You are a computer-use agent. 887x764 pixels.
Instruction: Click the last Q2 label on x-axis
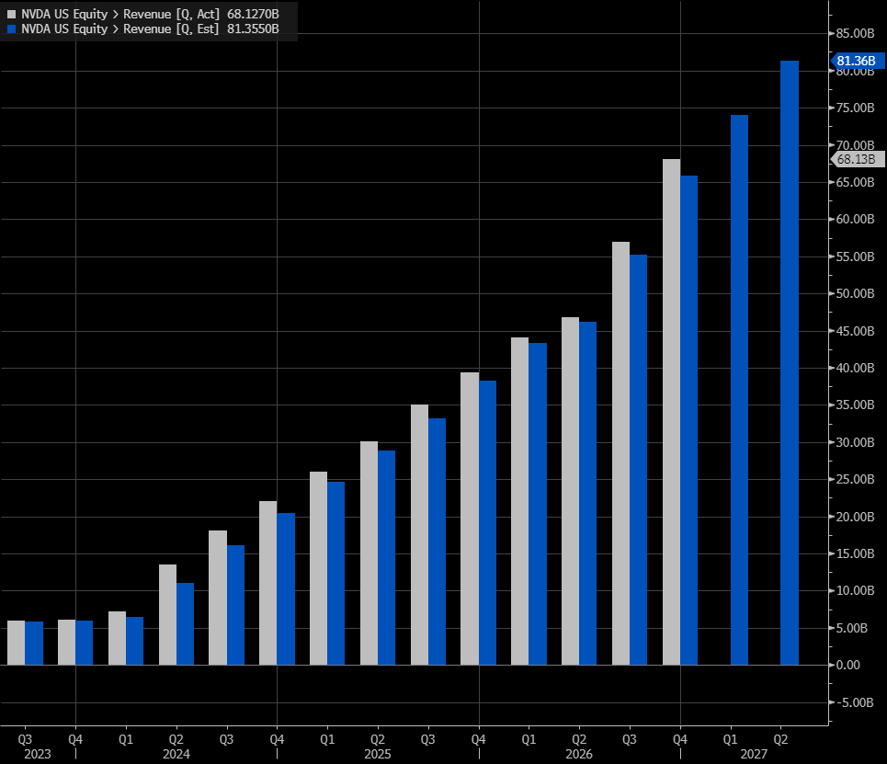click(x=780, y=739)
